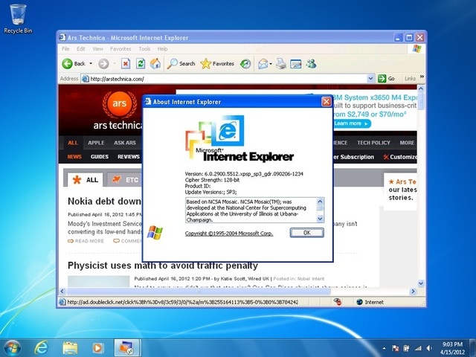Screen dimensions: 476x357
Task: Click the Mail envelope icon
Action: point(263,64)
